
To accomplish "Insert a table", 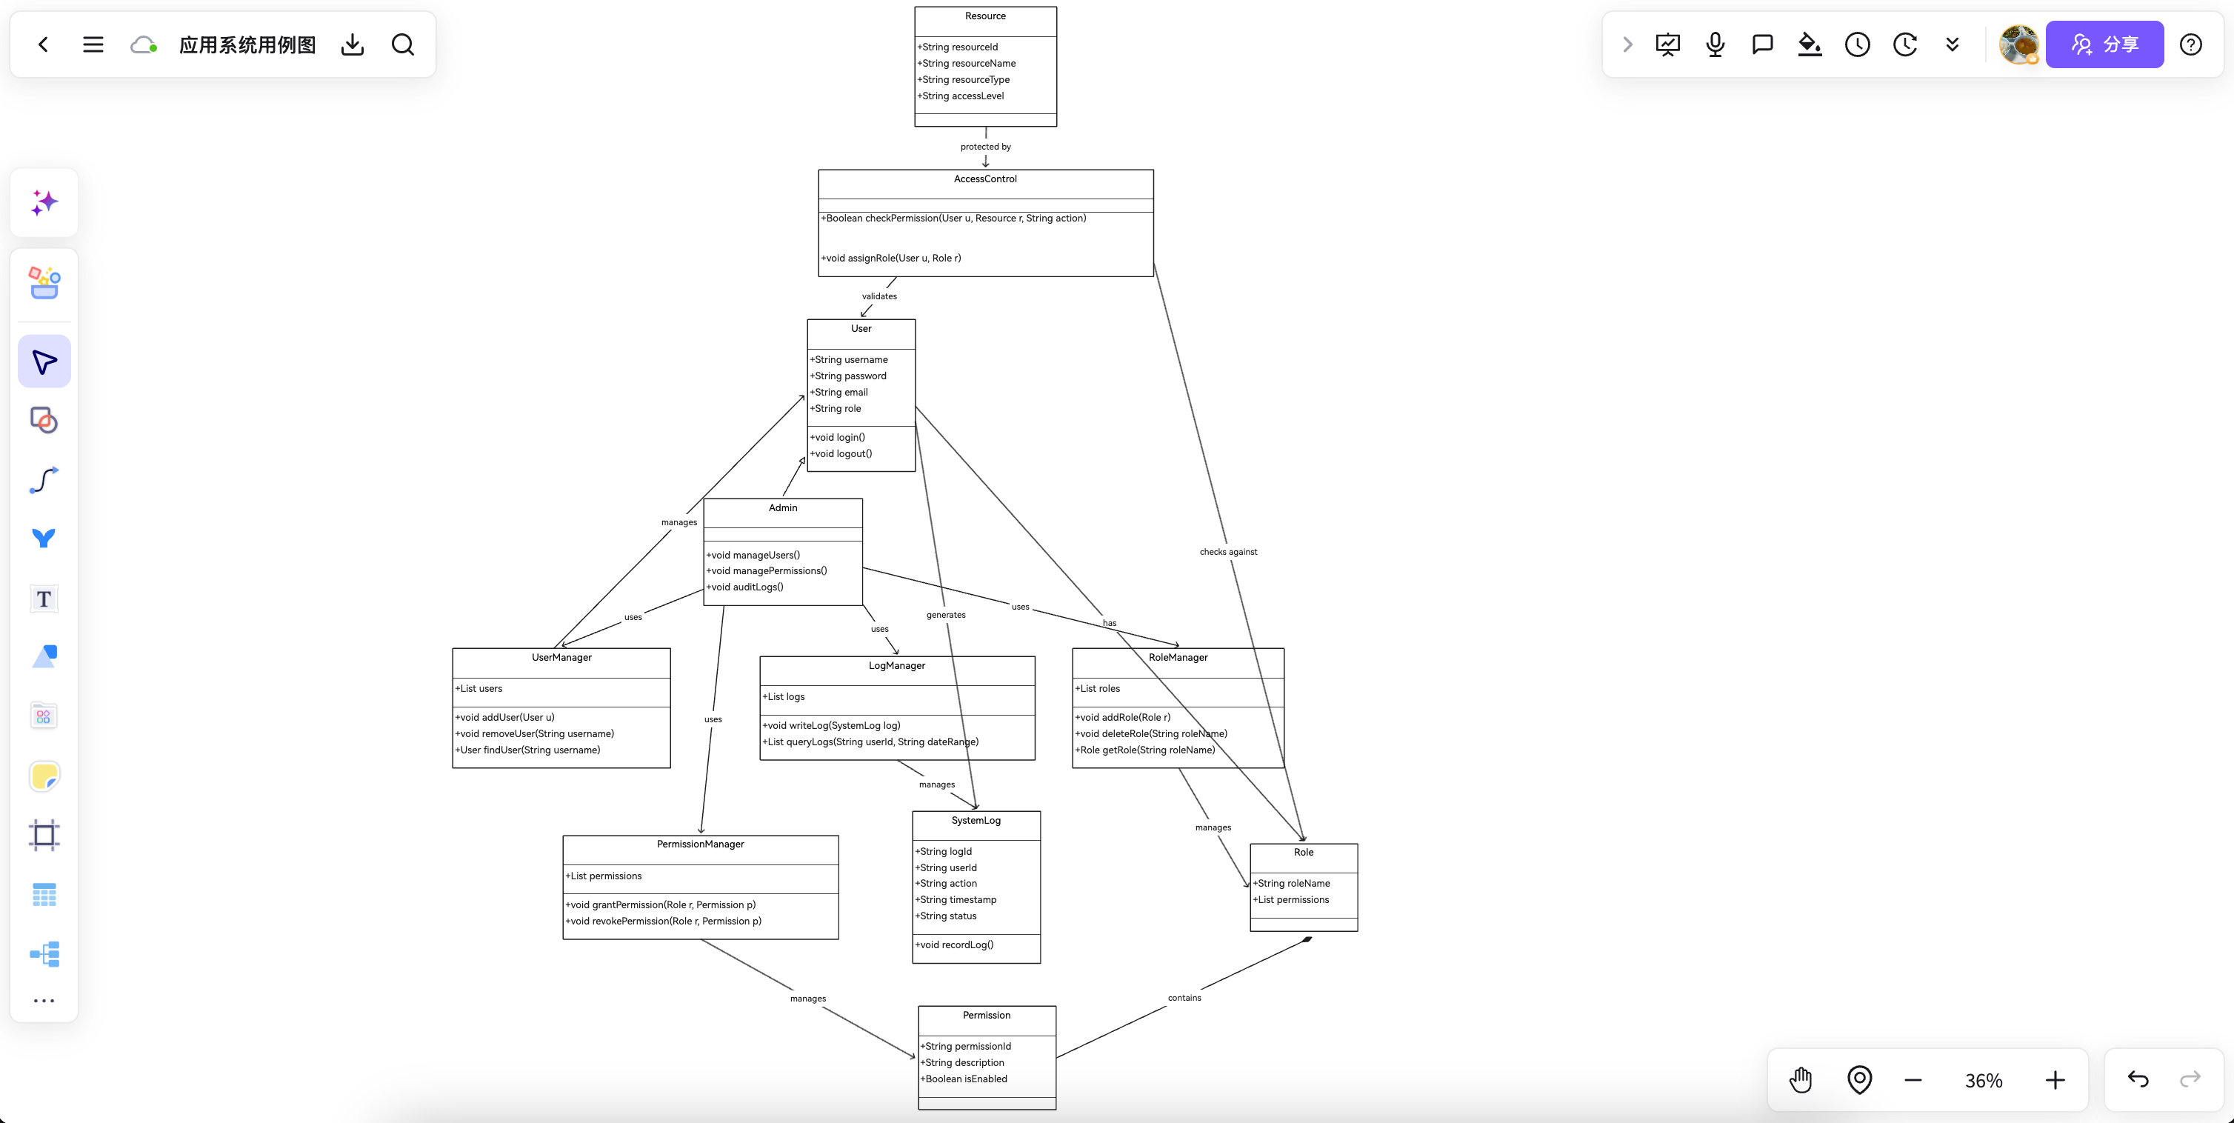I will click(44, 894).
